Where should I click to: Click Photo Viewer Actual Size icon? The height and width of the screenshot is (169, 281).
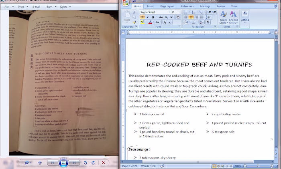click(40, 163)
